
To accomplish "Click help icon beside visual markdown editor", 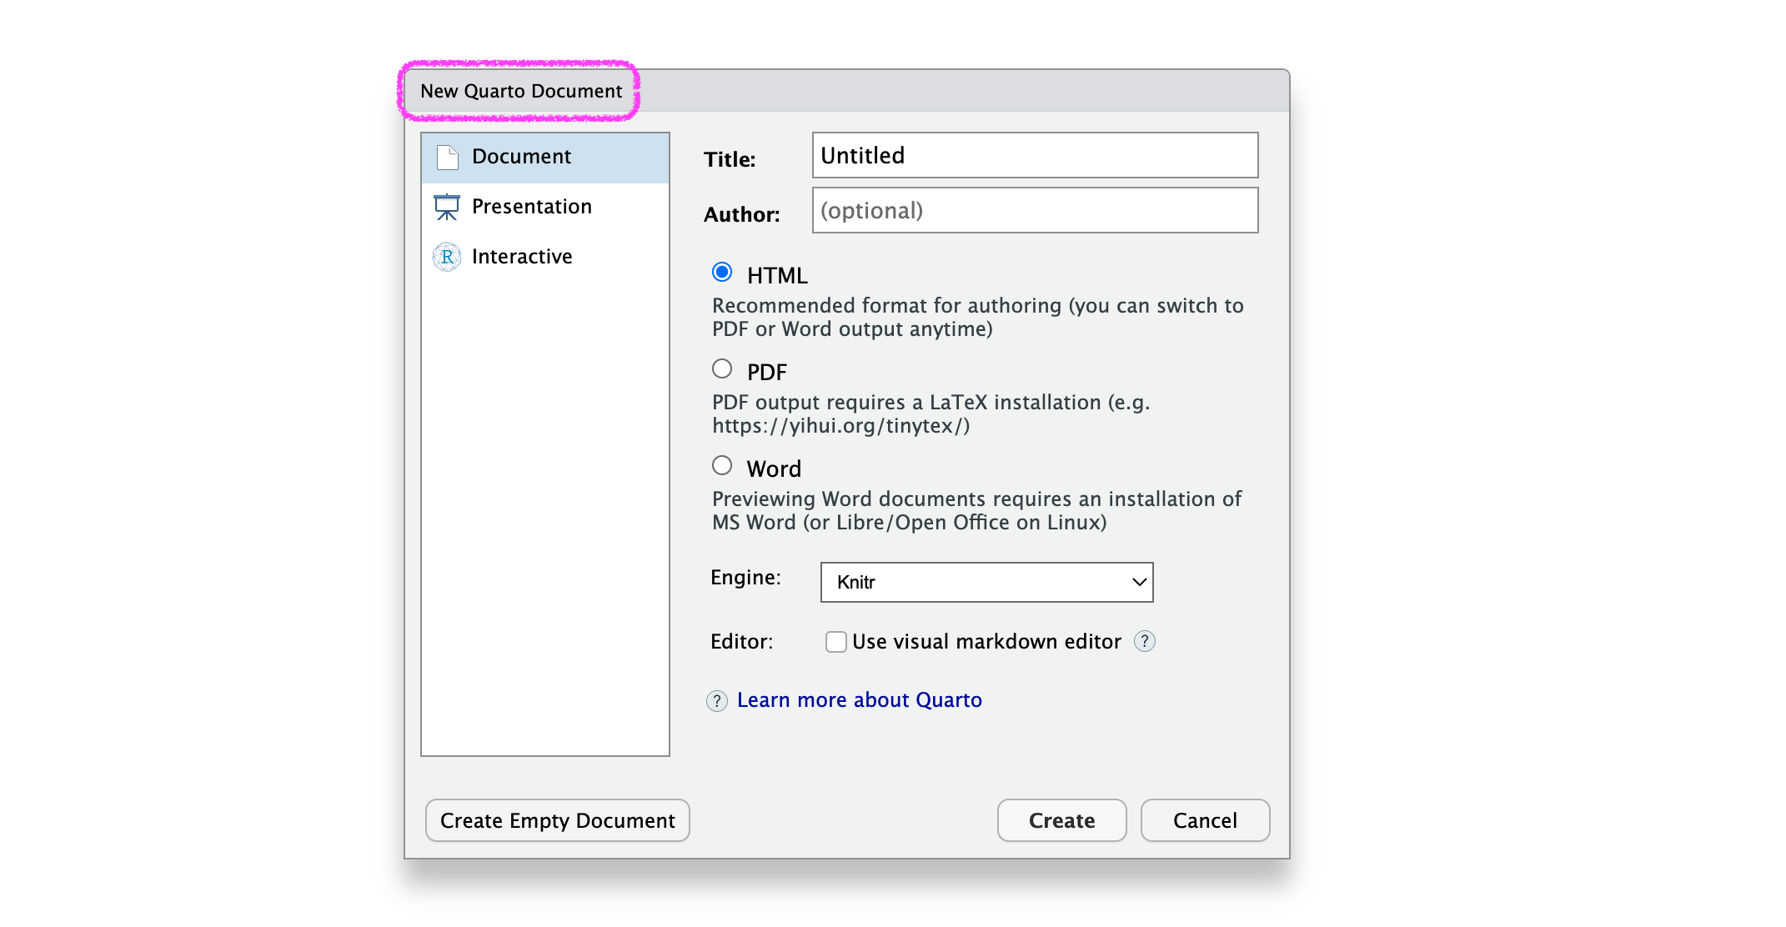I will 1145,641.
